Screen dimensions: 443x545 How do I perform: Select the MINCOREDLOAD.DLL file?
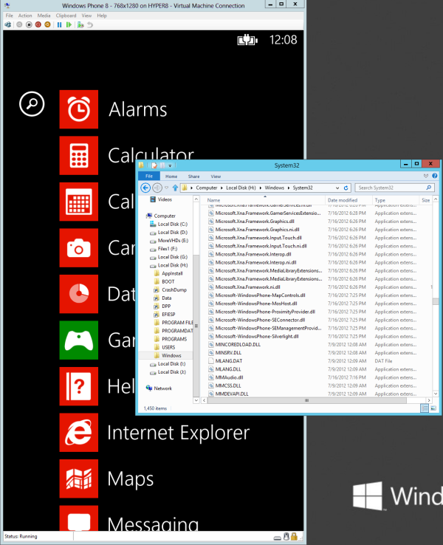pos(238,344)
